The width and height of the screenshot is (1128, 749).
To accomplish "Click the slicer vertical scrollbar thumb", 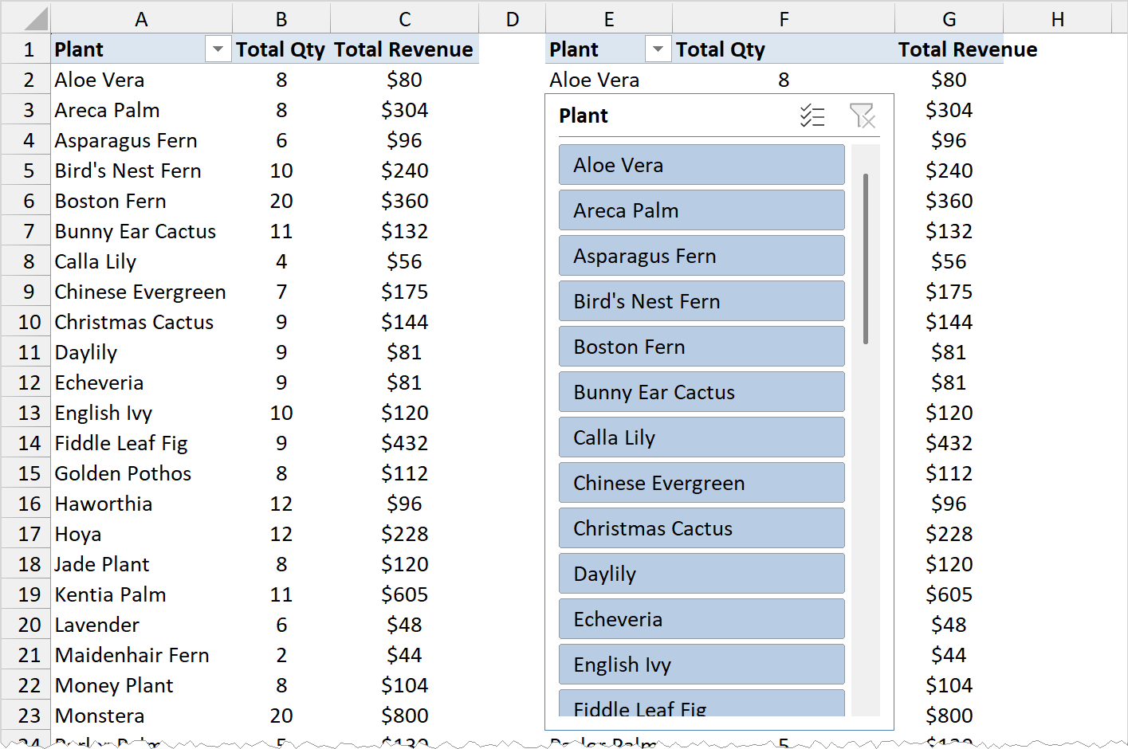I will [x=866, y=259].
